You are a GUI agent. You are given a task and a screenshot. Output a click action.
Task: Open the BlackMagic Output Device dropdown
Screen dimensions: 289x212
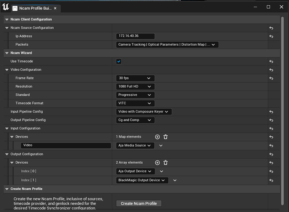coord(142,180)
